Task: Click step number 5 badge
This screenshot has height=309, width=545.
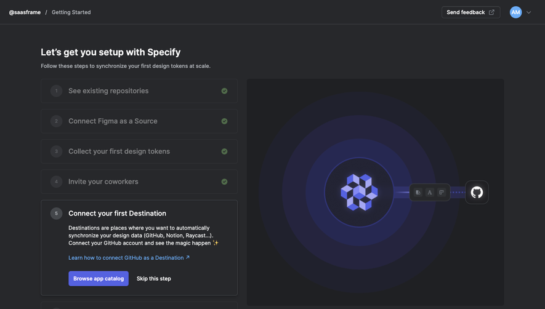Action: [x=56, y=214]
